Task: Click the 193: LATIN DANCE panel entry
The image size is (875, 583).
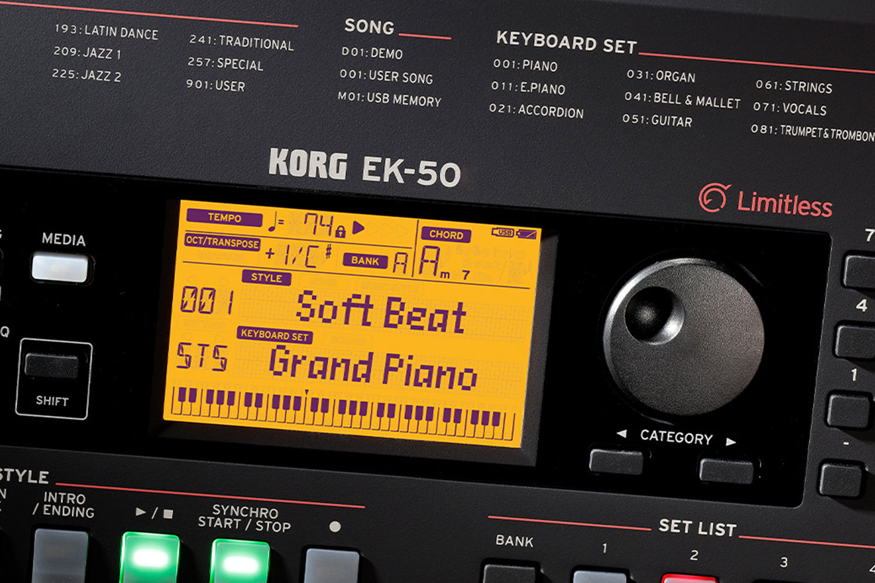Action: (x=106, y=31)
